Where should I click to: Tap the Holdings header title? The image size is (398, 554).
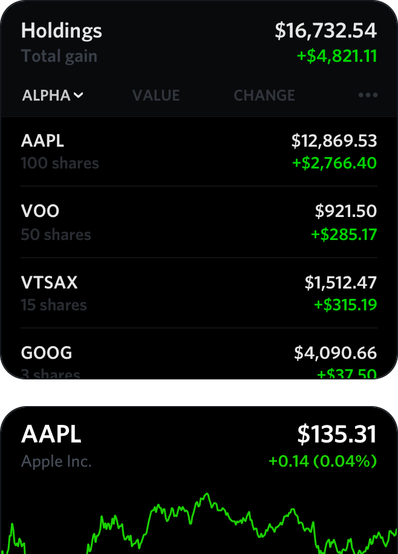tap(61, 31)
